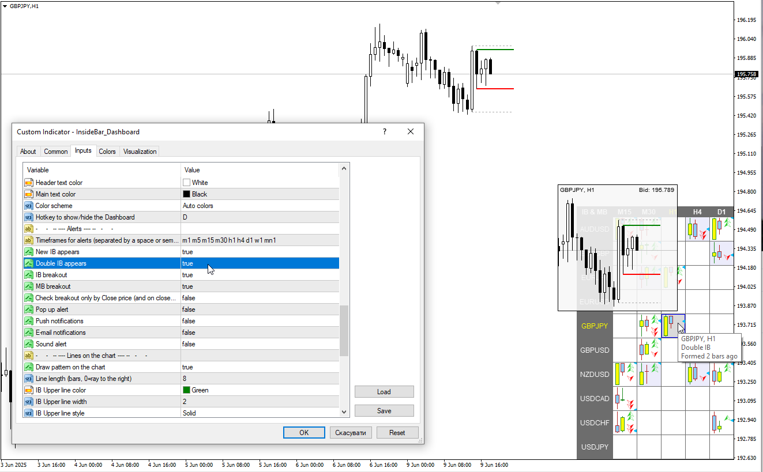
Task: Click the icon beside New IB appears
Action: [x=29, y=252]
